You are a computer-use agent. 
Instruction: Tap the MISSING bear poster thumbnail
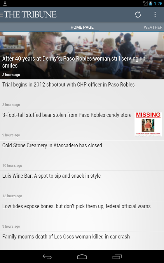click(148, 124)
